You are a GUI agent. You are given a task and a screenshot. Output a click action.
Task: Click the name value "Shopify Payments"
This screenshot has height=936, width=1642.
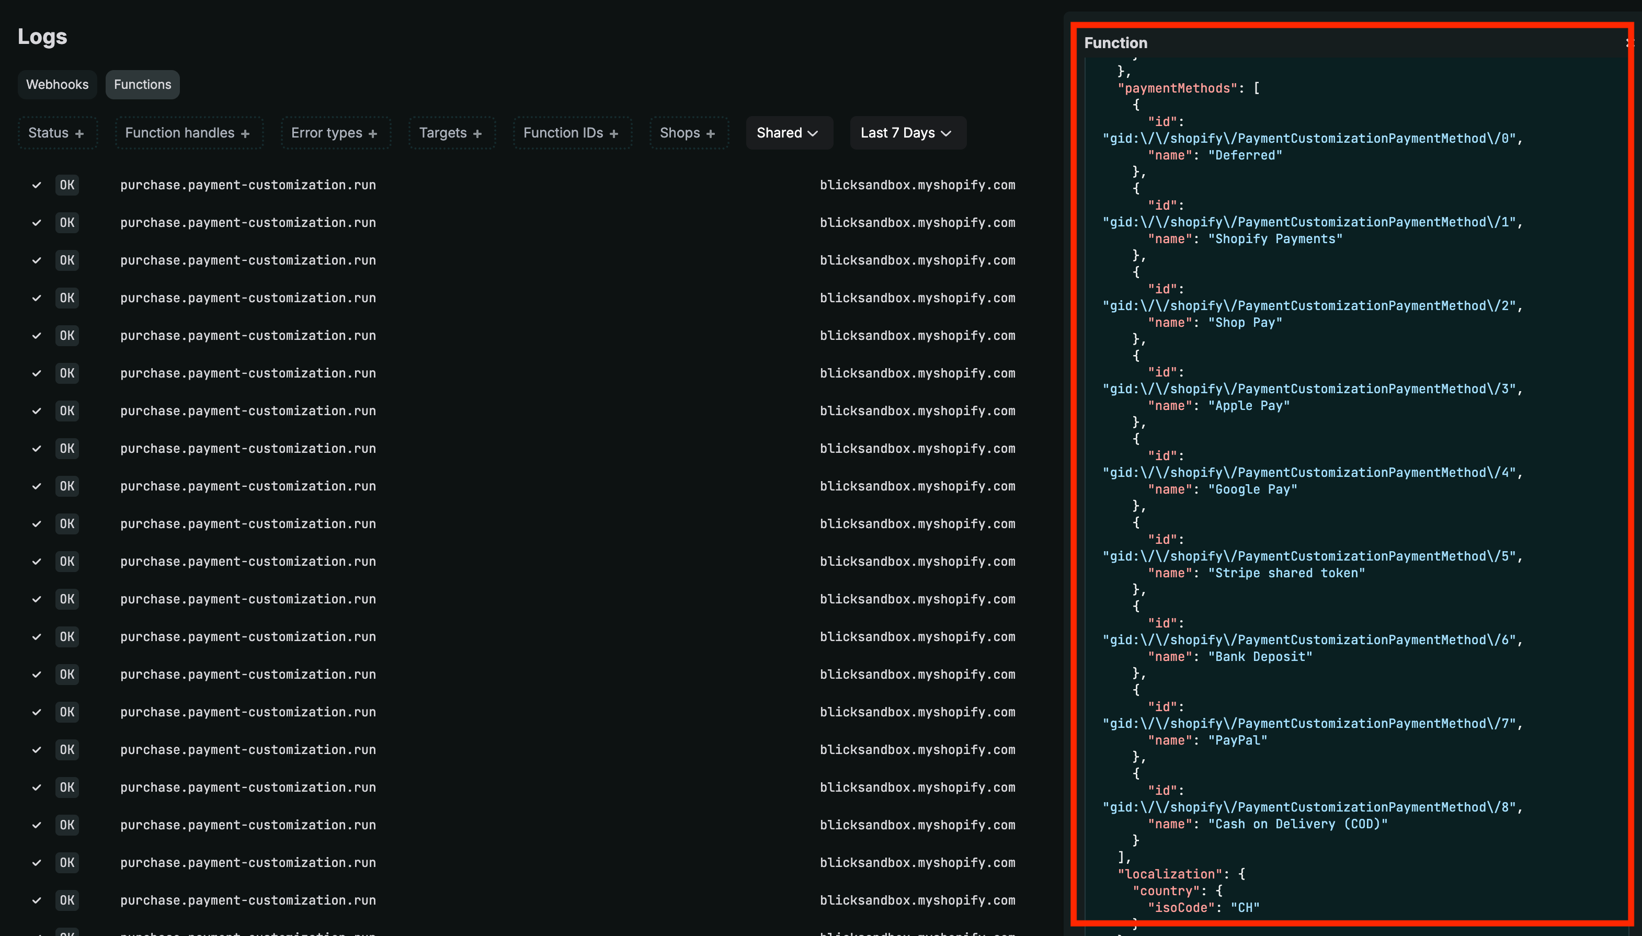point(1275,238)
